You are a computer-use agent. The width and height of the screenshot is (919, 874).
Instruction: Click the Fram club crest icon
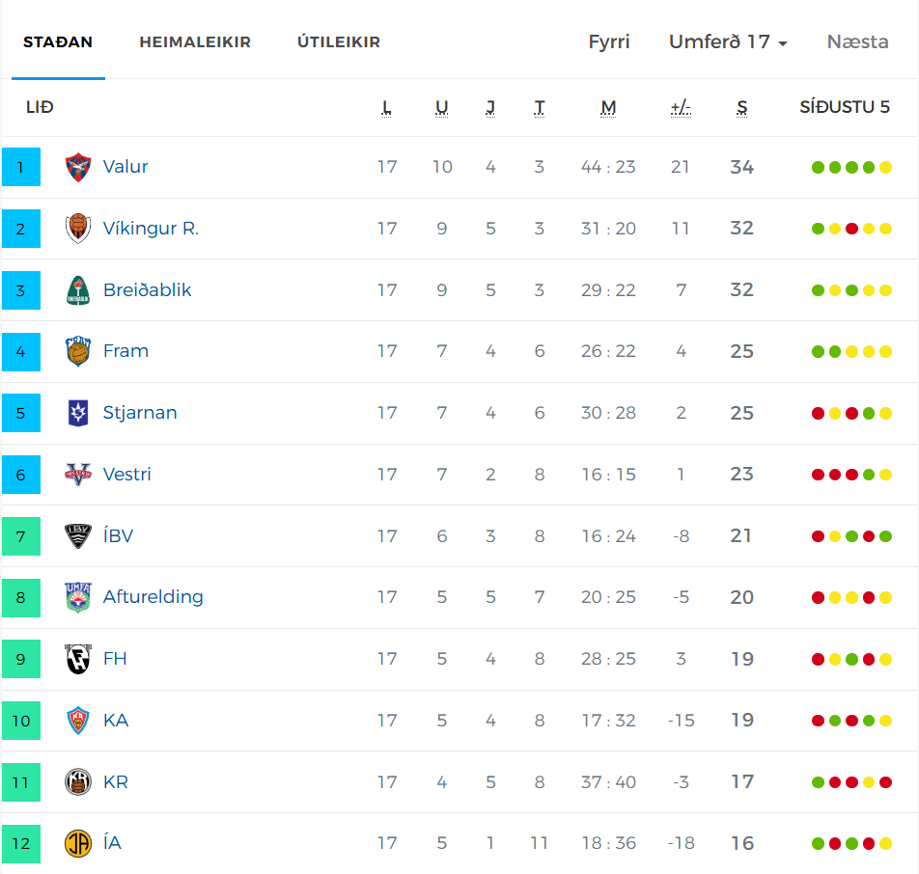[78, 351]
